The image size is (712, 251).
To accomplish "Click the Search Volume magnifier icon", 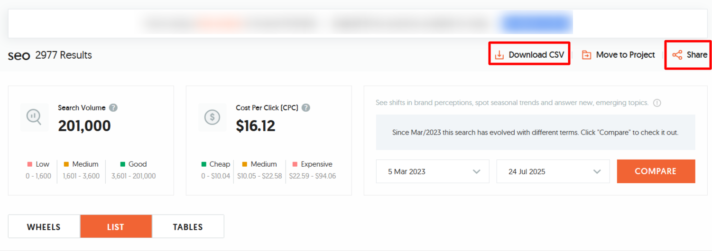I will [34, 117].
